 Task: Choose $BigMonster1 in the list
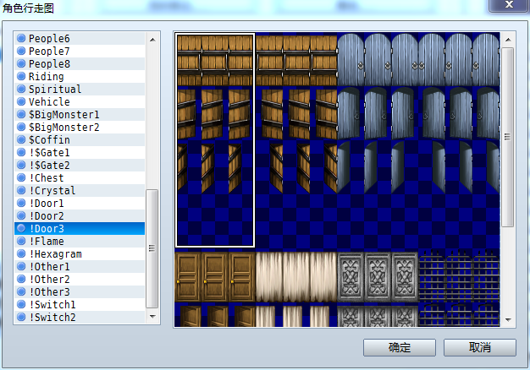tap(80, 115)
